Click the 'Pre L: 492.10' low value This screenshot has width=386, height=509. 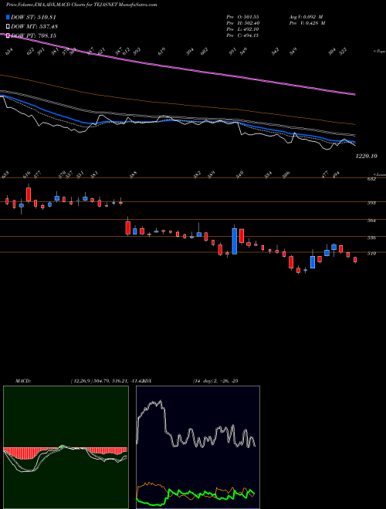click(242, 29)
